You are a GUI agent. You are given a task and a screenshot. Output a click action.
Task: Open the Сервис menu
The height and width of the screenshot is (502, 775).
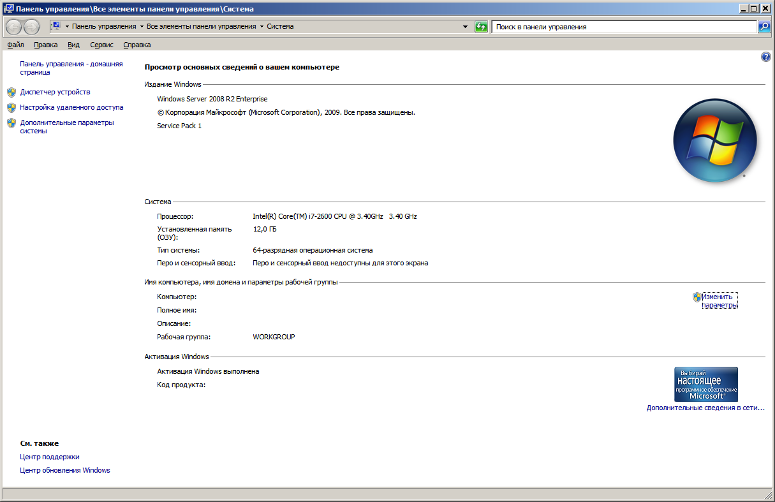pos(102,45)
